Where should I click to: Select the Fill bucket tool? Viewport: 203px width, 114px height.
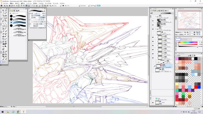3,42
